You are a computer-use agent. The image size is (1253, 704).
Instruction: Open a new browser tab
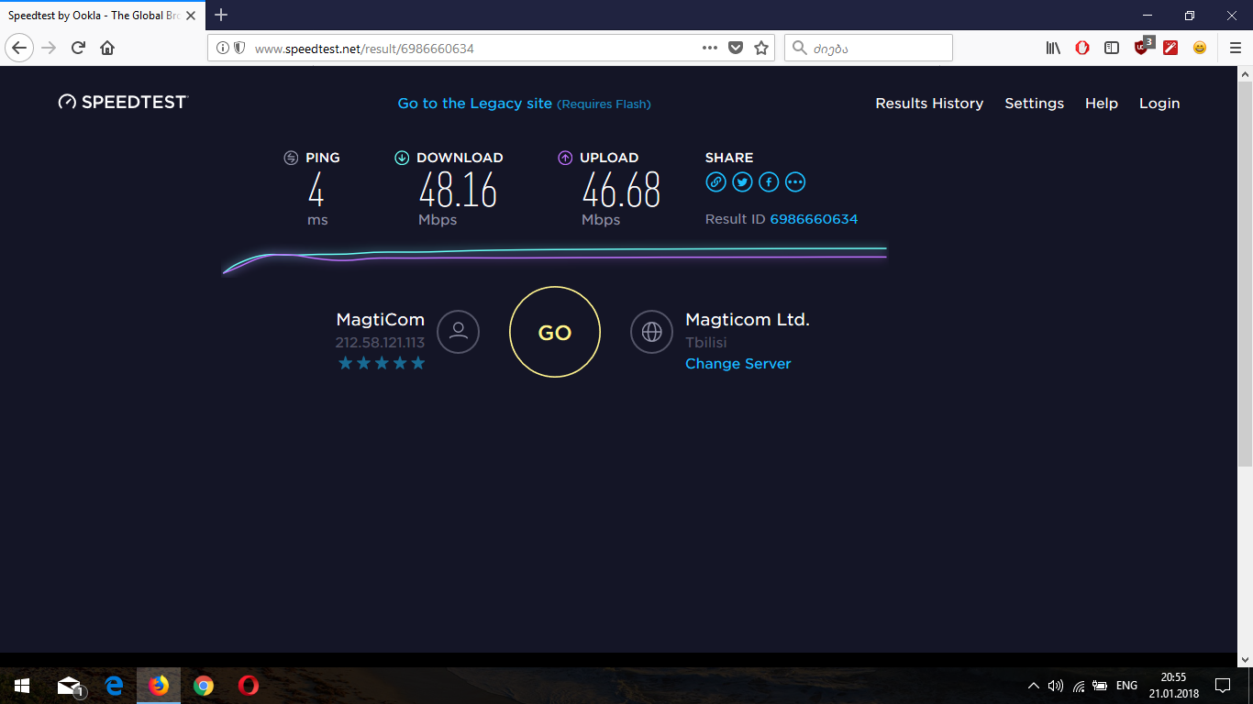click(x=221, y=15)
